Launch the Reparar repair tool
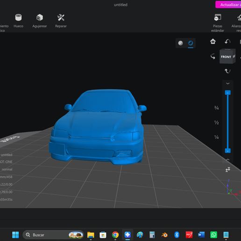The image size is (241, 241). click(61, 21)
